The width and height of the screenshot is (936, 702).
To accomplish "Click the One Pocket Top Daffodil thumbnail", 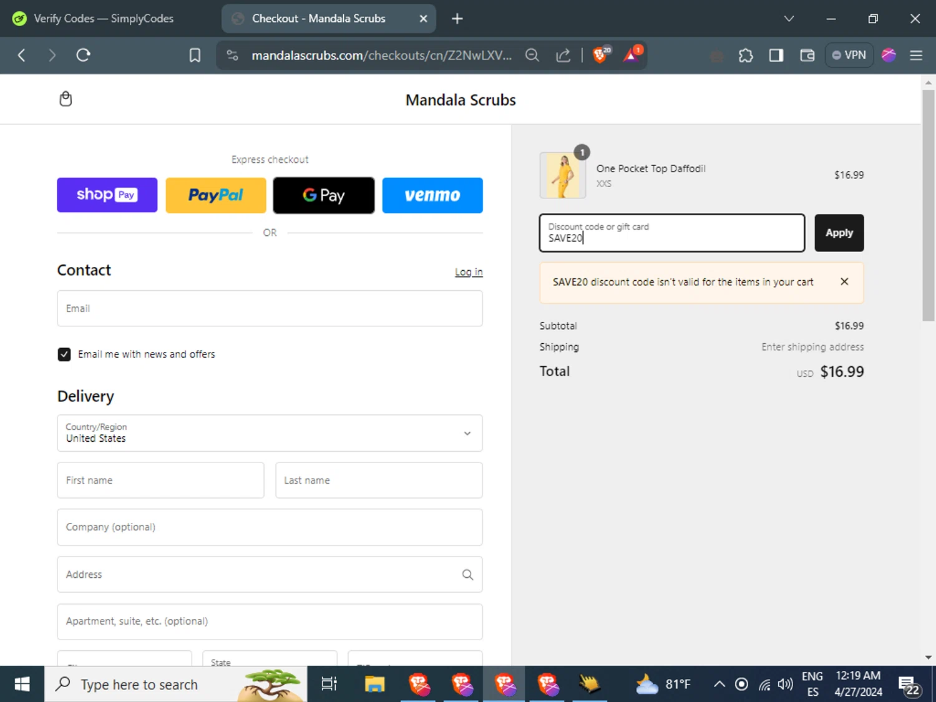I will 563,175.
